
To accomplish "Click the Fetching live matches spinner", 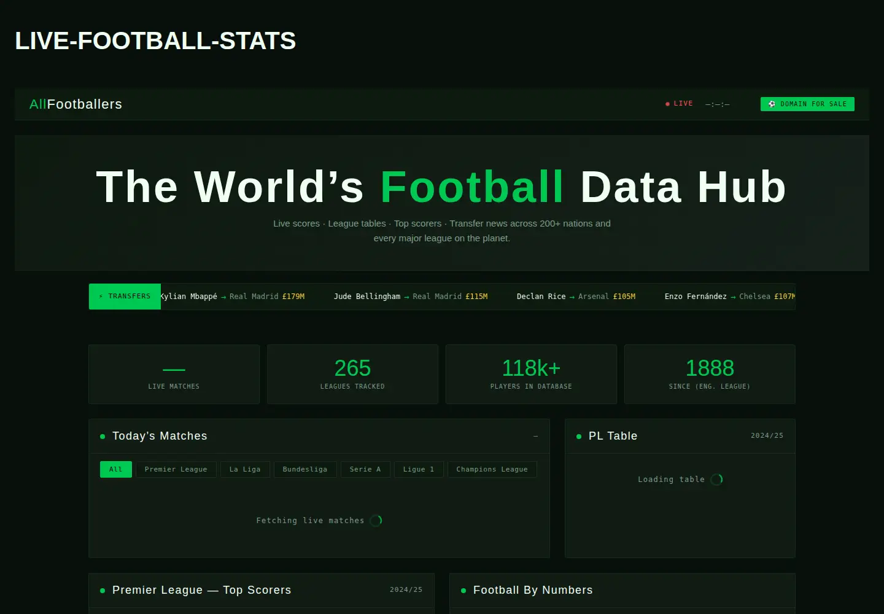I will 376,521.
